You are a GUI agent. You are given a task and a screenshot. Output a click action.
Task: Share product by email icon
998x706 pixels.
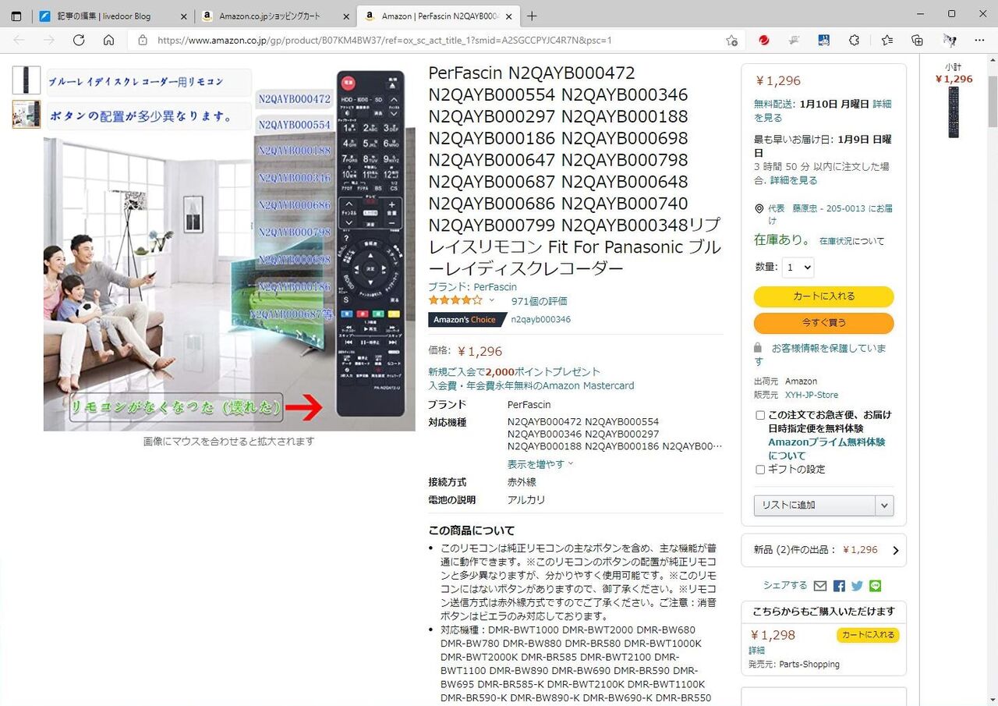[x=820, y=586]
